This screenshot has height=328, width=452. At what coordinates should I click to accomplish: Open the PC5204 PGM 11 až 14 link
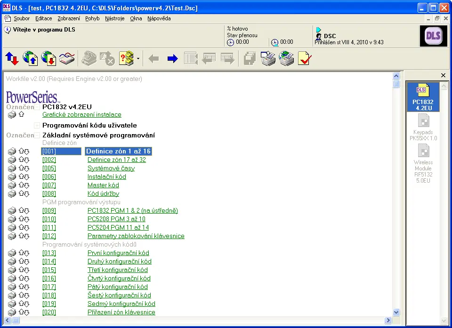click(118, 227)
